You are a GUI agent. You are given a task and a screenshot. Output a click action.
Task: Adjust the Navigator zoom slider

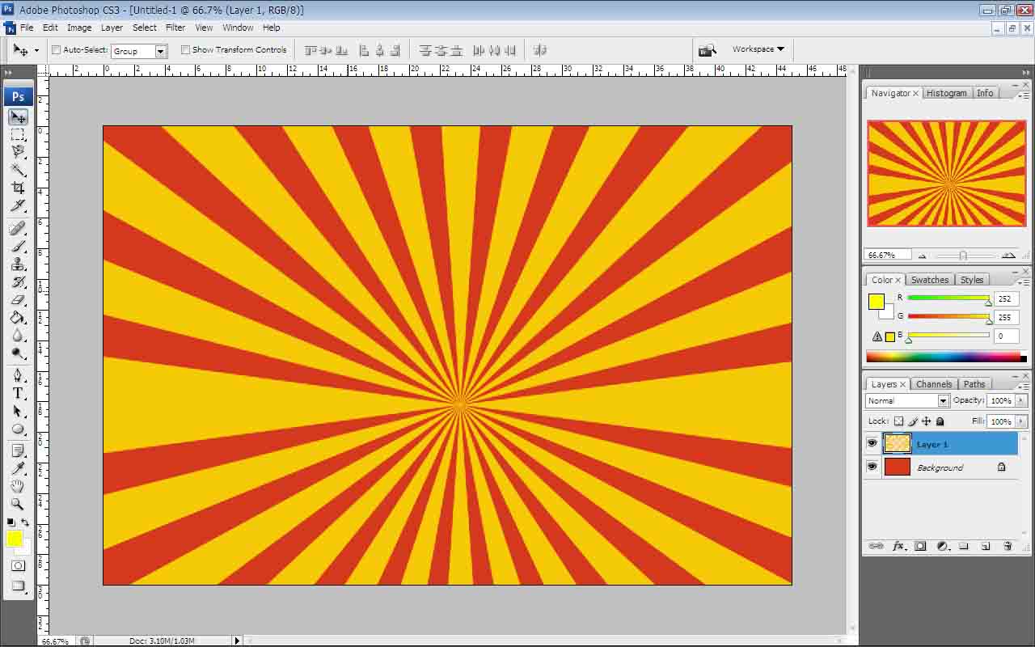click(x=963, y=256)
